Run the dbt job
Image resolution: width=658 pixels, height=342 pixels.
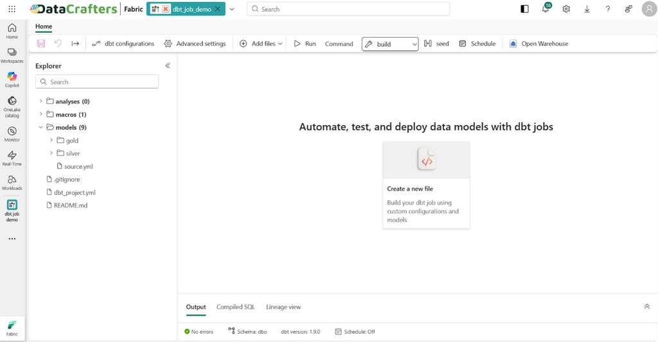tap(305, 44)
